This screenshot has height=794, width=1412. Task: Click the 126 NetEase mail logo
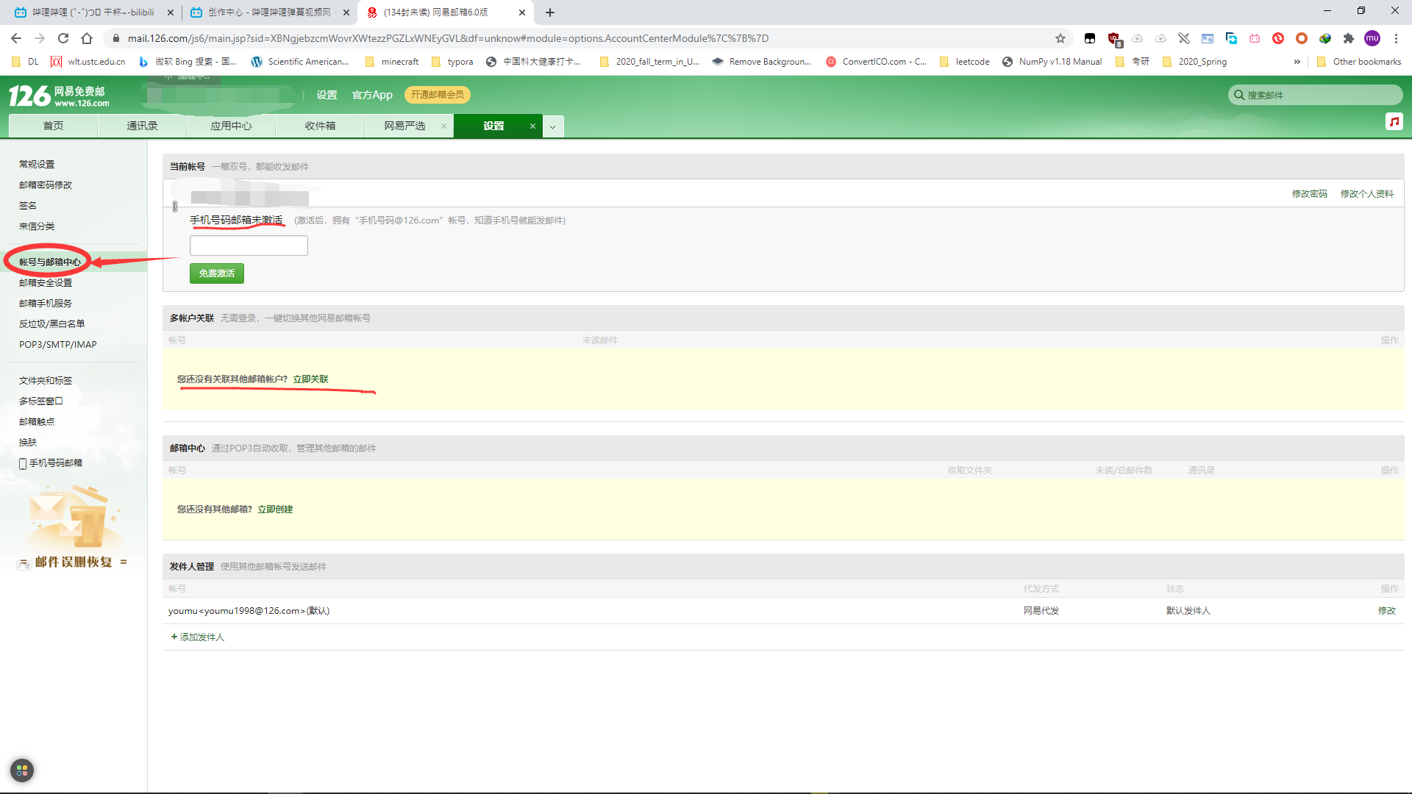point(59,96)
